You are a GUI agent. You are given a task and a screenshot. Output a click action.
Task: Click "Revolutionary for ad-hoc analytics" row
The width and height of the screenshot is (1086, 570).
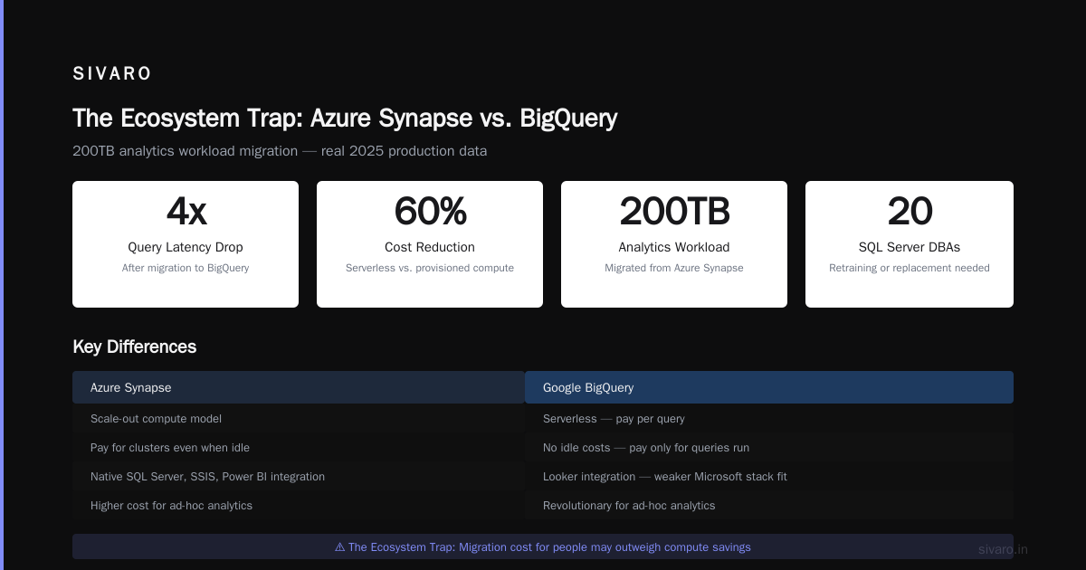[x=769, y=506]
